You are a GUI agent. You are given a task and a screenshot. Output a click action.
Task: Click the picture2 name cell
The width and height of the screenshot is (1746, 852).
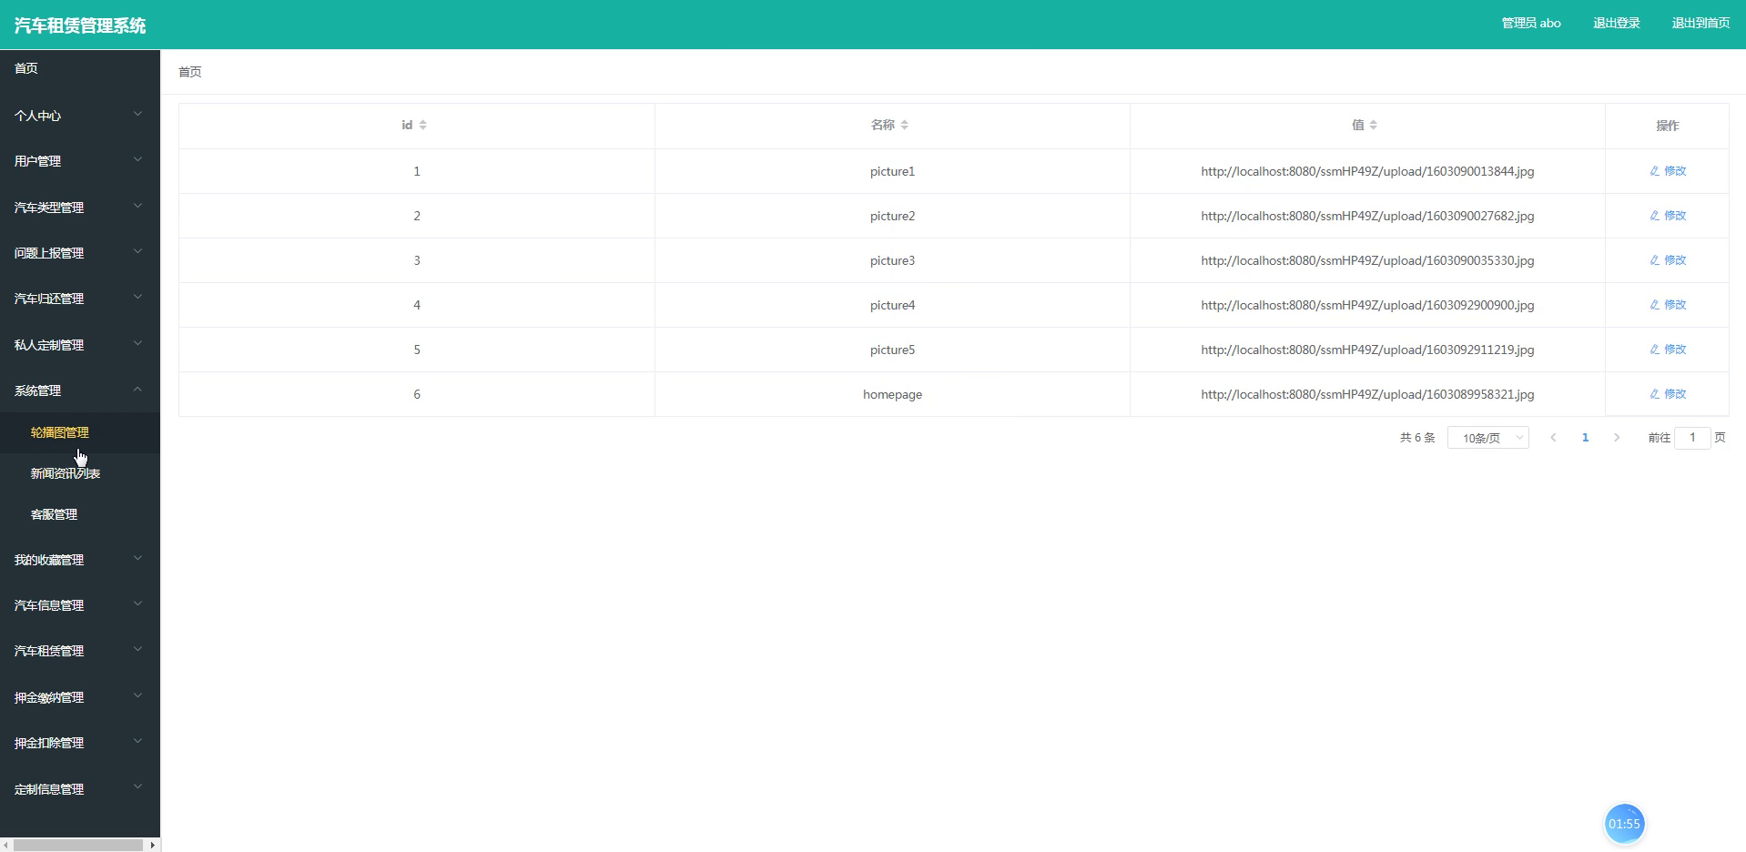tap(892, 216)
